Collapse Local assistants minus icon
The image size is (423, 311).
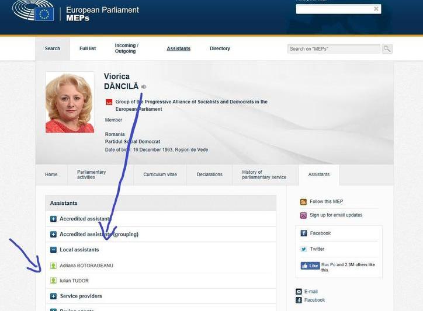(x=53, y=250)
